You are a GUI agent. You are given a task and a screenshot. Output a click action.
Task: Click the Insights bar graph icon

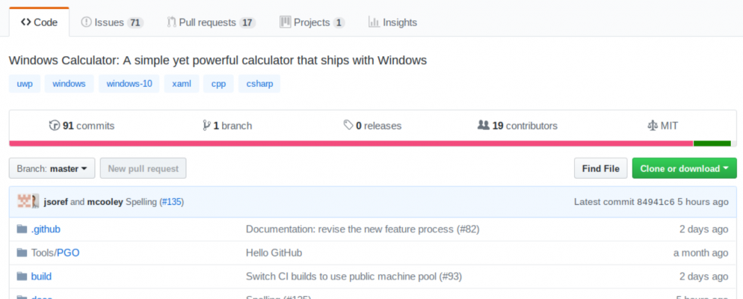(374, 22)
